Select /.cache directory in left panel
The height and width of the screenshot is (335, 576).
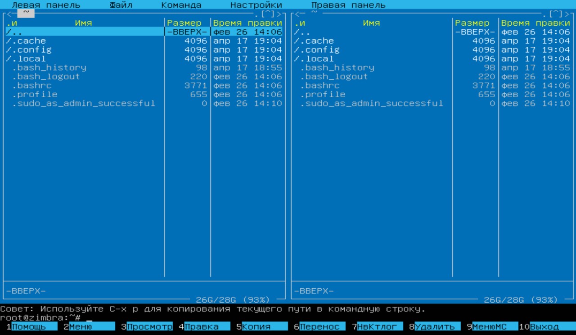(144, 41)
